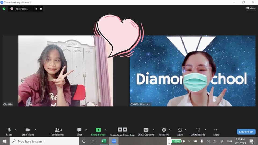The height and width of the screenshot is (145, 258).
Task: Expand share options arrow beside Share Screen
Action: [106, 130]
